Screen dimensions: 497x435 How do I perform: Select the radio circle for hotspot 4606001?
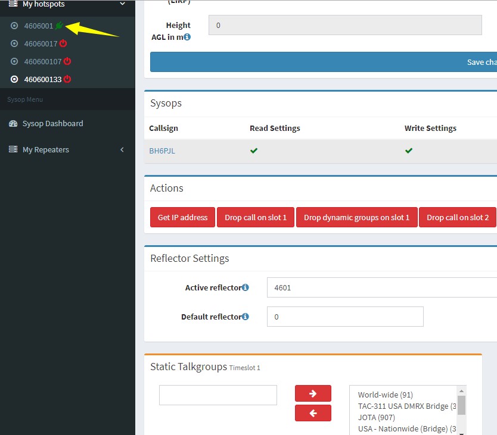coord(15,26)
